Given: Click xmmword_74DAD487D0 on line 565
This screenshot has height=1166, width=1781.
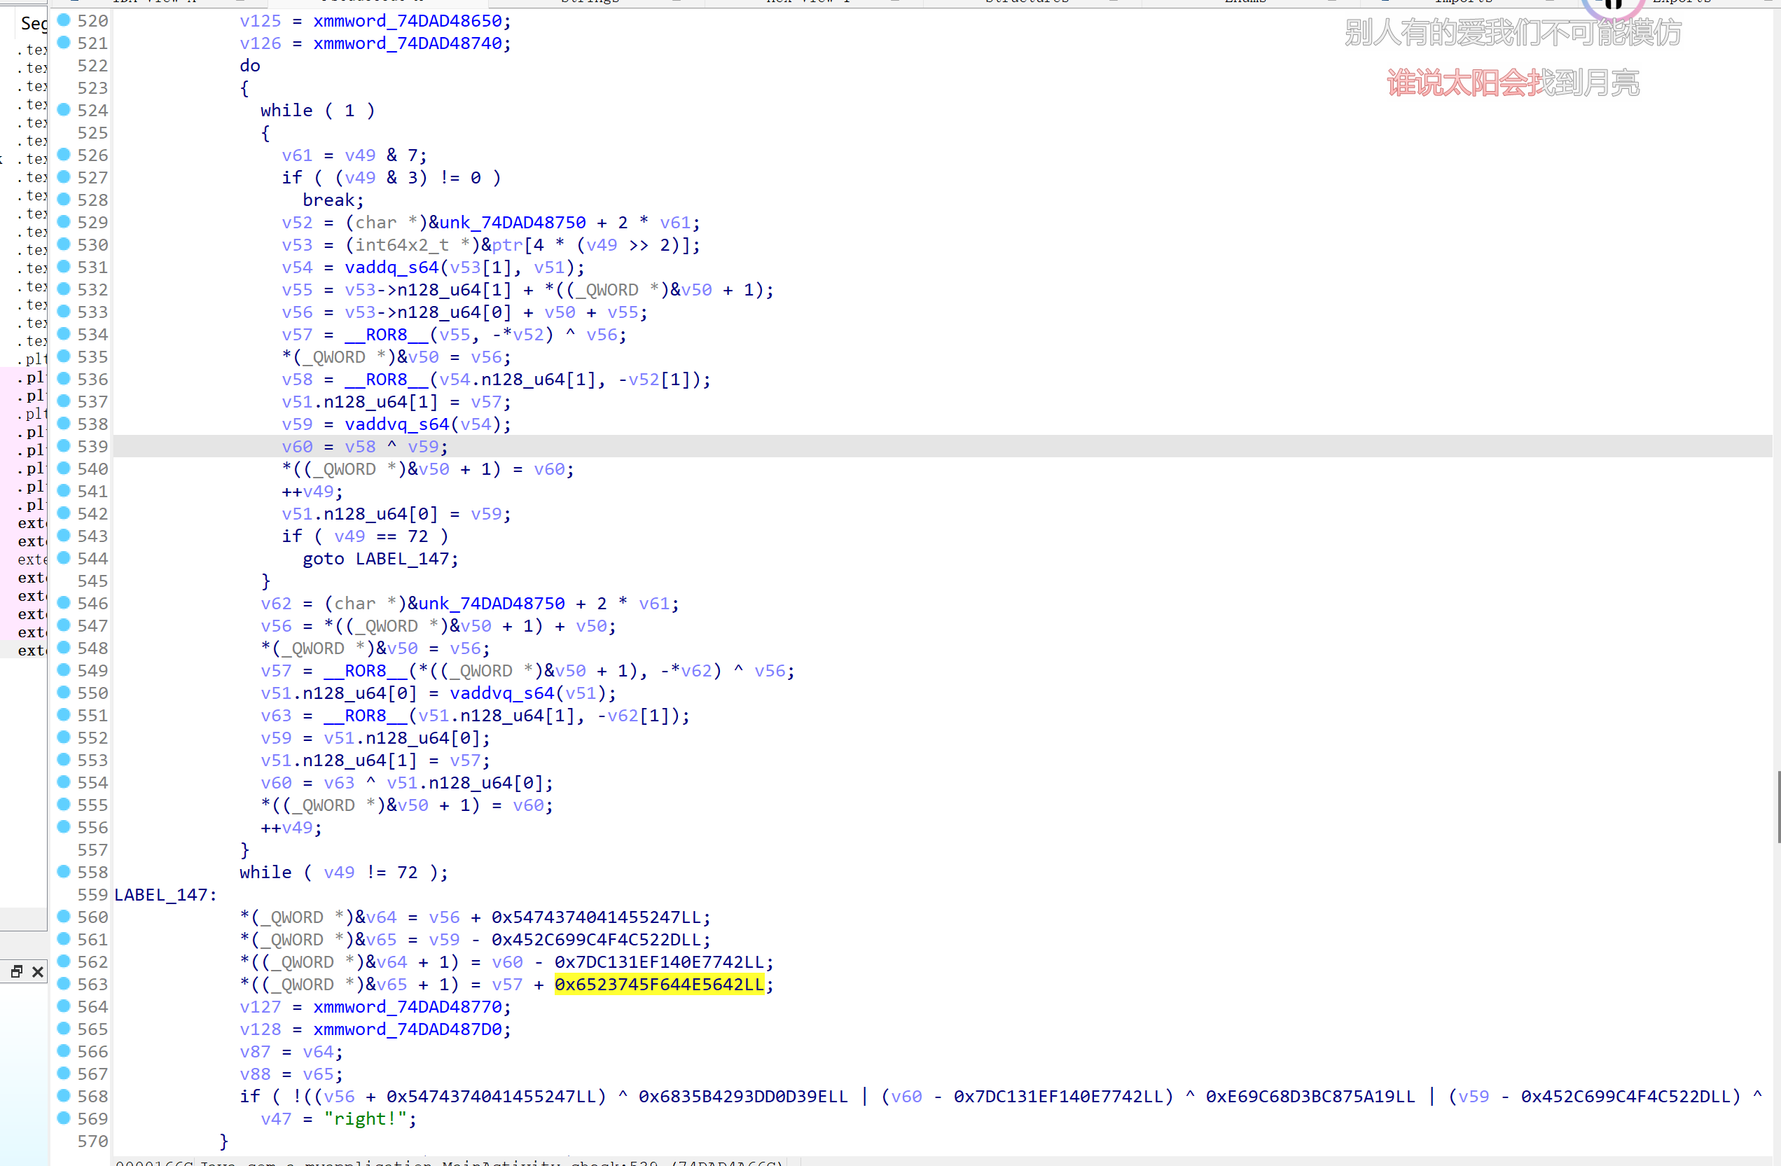Looking at the screenshot, I should point(407,1029).
